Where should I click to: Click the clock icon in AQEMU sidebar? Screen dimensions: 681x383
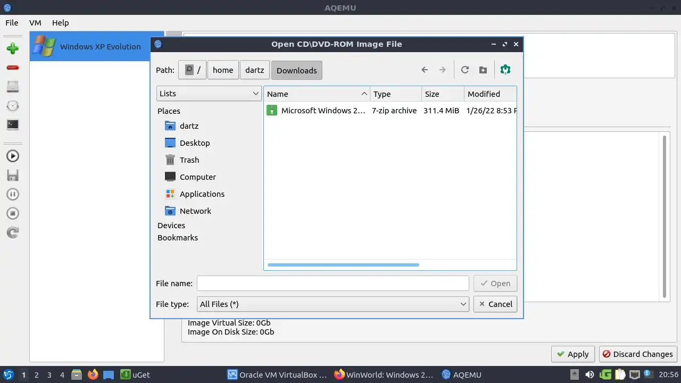click(13, 106)
